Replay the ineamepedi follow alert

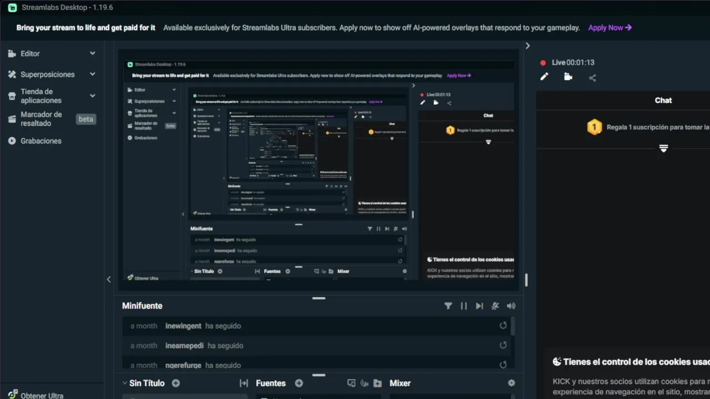coord(503,345)
